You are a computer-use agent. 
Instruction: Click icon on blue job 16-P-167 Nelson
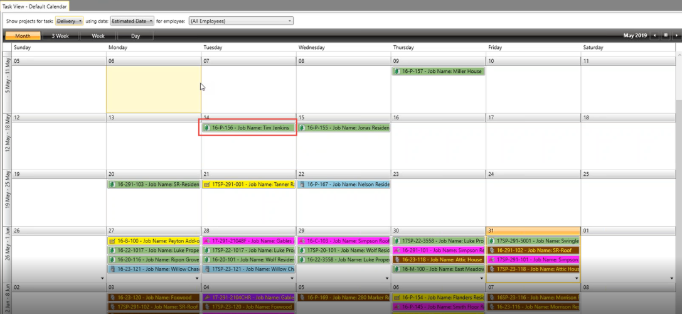[302, 185]
